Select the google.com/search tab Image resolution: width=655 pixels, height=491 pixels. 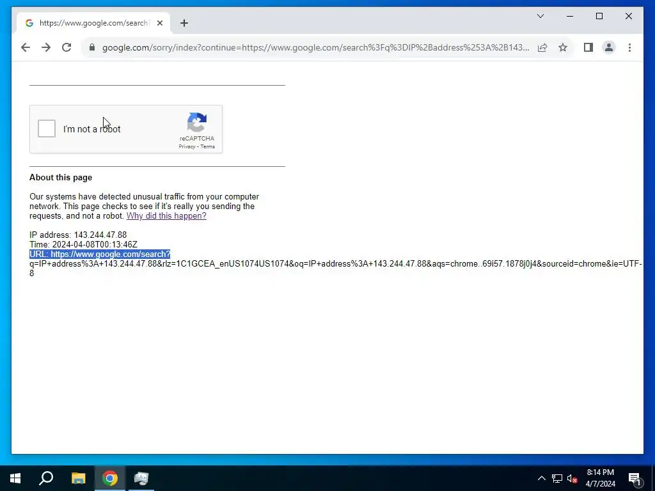click(94, 23)
